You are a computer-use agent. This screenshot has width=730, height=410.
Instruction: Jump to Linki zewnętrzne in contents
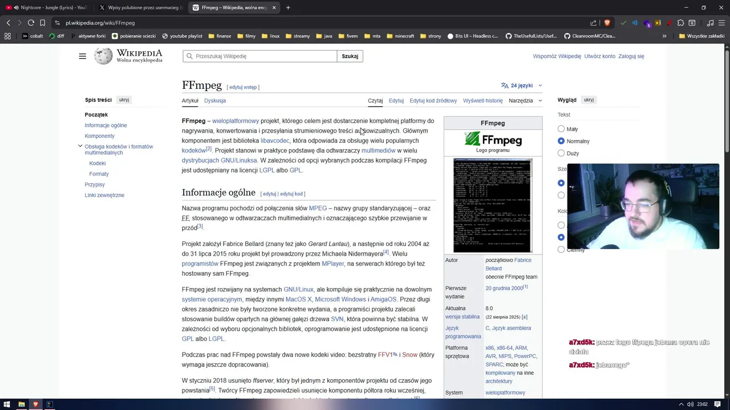click(104, 195)
